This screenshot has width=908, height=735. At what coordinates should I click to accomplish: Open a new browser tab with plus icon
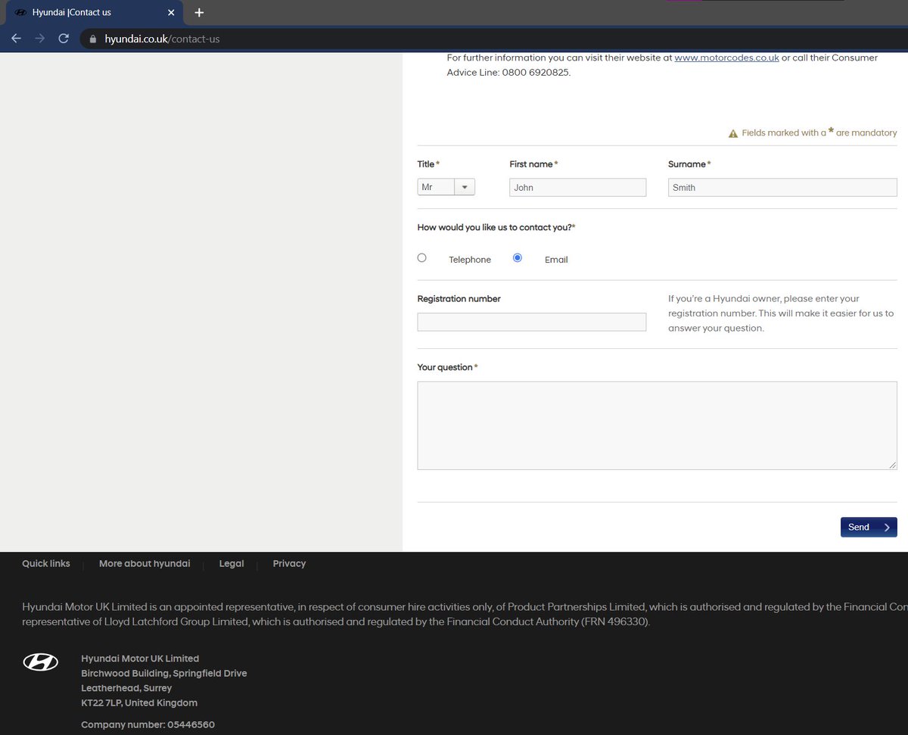(x=199, y=12)
